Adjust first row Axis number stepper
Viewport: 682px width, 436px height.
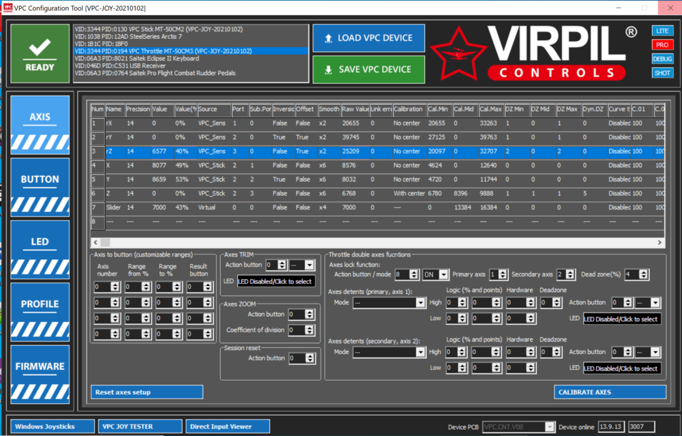coord(115,287)
